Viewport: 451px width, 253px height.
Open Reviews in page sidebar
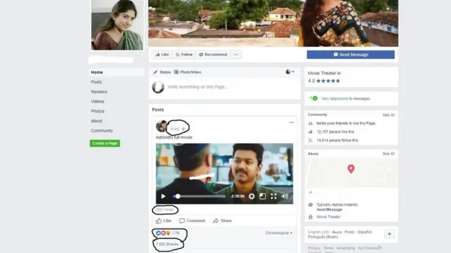pyautogui.click(x=99, y=92)
